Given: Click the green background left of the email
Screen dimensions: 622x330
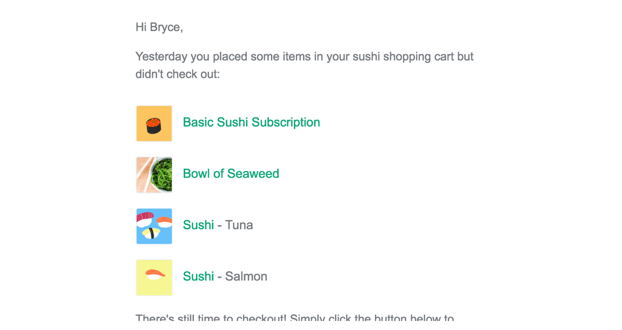Looking at the screenshot, I should 61,165.
